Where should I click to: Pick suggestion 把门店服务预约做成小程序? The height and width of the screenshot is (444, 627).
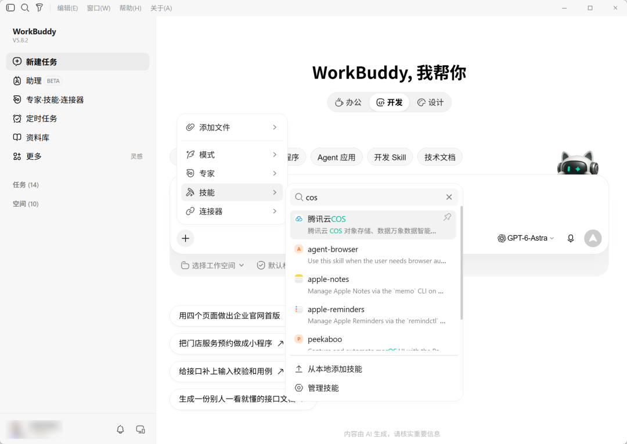pos(229,343)
